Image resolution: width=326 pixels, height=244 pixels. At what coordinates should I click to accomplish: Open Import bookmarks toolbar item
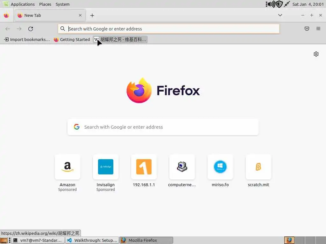tap(27, 39)
